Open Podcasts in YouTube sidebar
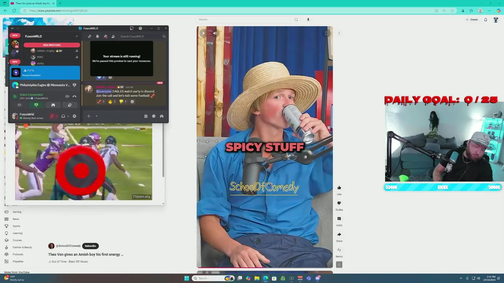Screen dimensions: 504x283 (18, 254)
